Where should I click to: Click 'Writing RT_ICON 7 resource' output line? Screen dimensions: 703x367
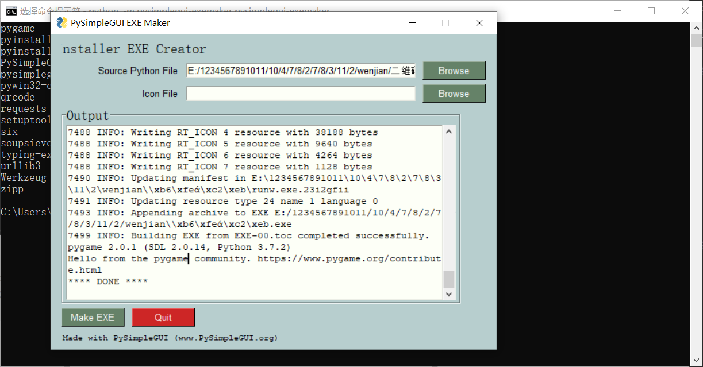point(220,167)
